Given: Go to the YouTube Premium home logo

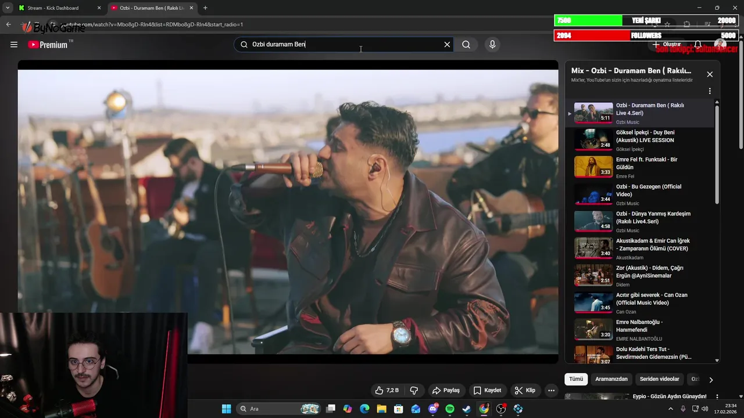Looking at the screenshot, I should [x=48, y=45].
